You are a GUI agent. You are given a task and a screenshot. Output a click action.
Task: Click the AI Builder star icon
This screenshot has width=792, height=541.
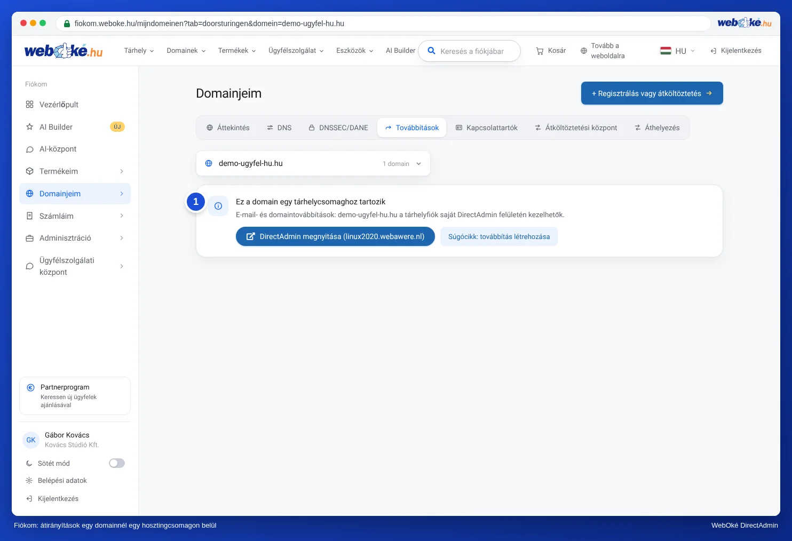tap(30, 127)
